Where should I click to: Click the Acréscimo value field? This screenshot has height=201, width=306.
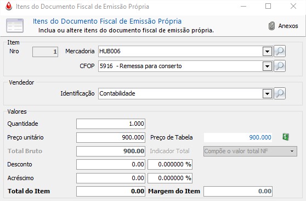pyautogui.click(x=111, y=178)
